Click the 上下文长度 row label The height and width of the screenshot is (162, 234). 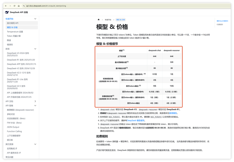(122, 56)
